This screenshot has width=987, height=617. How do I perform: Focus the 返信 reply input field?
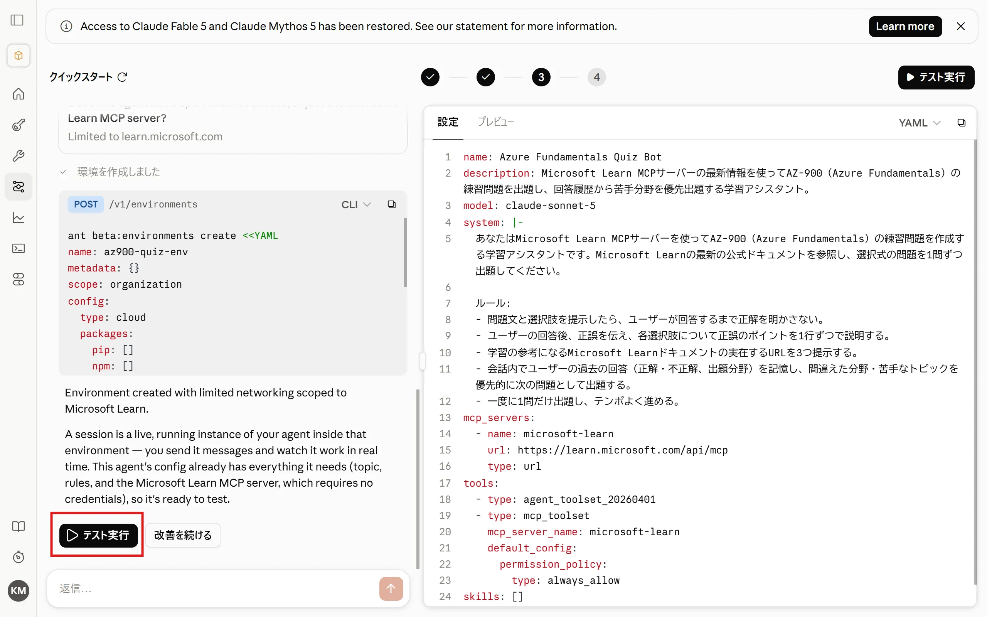coord(216,588)
